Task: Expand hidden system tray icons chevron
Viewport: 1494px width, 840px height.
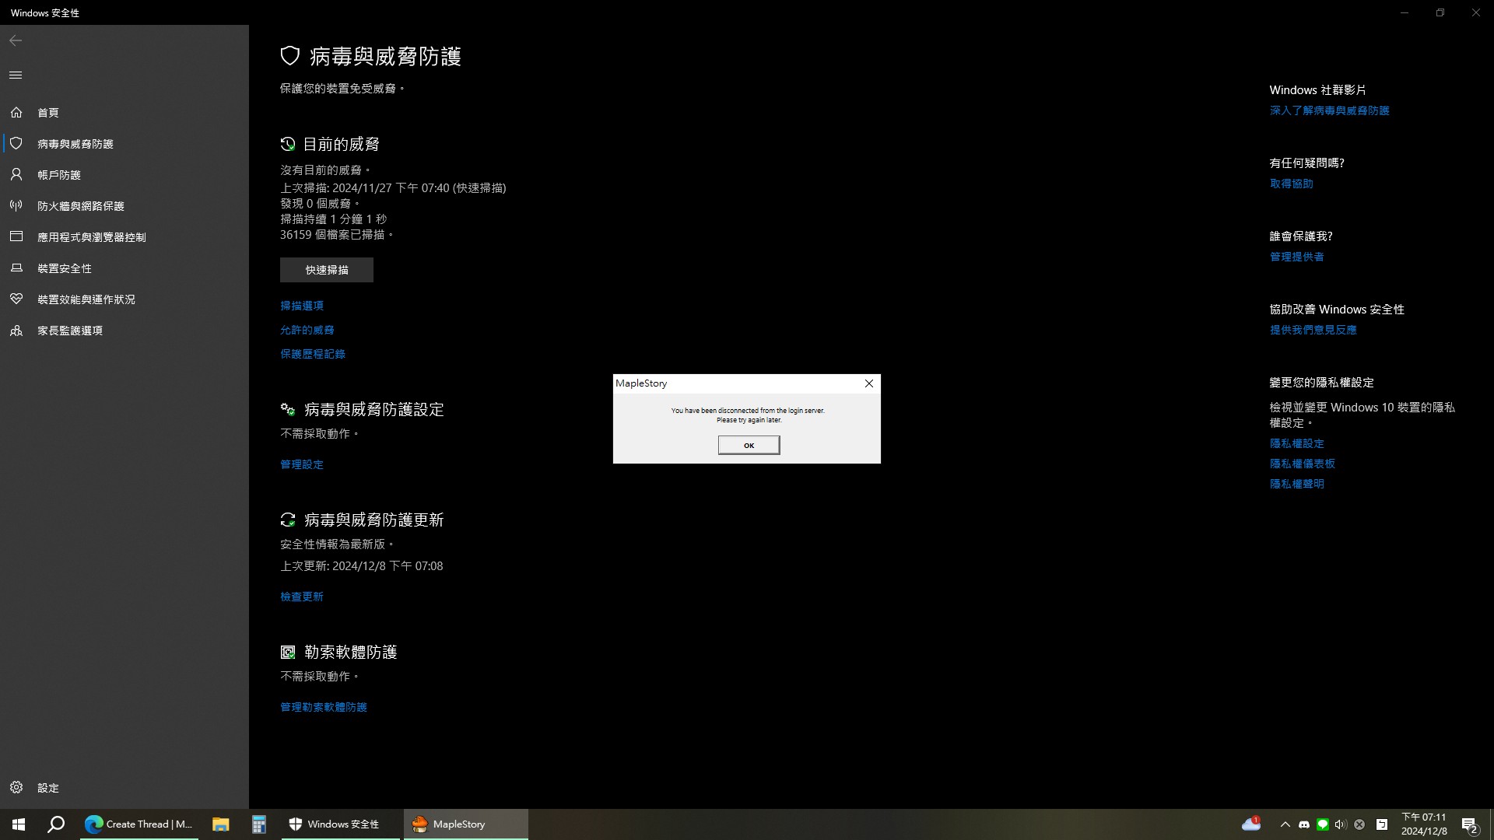Action: point(1285,824)
